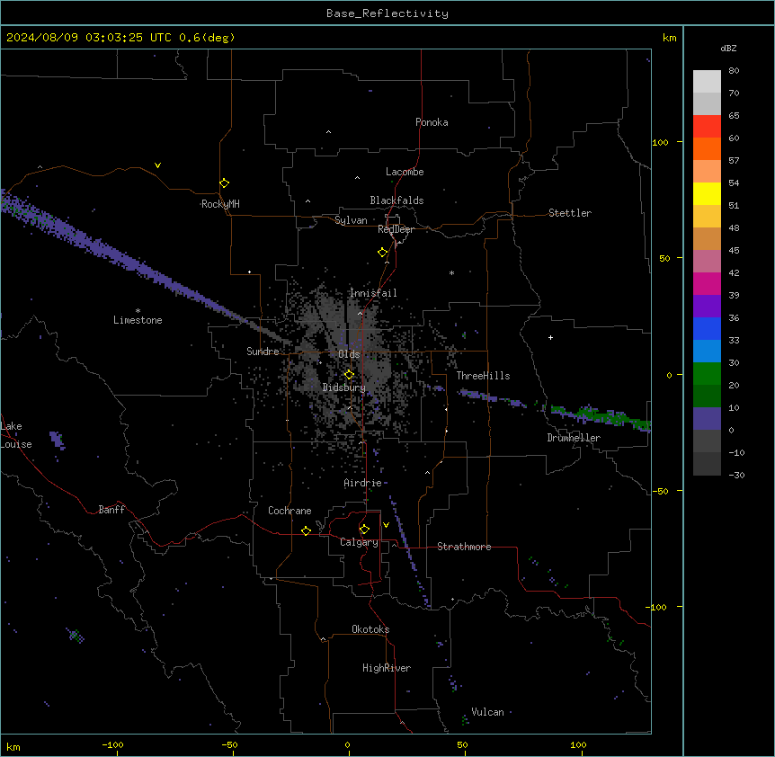Click the yellow diamond marker south of RedDeer
Image resolution: width=775 pixels, height=757 pixels.
pos(383,253)
